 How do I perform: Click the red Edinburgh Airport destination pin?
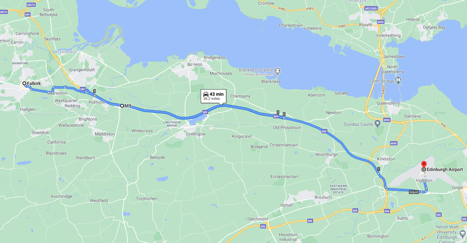pyautogui.click(x=424, y=164)
